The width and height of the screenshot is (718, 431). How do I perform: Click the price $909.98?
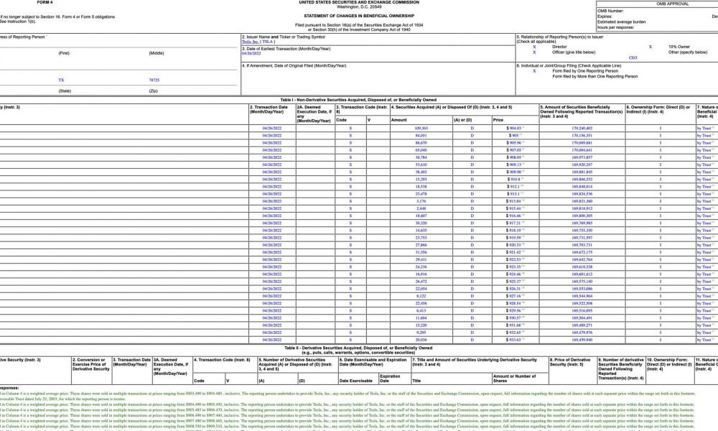pyautogui.click(x=514, y=172)
